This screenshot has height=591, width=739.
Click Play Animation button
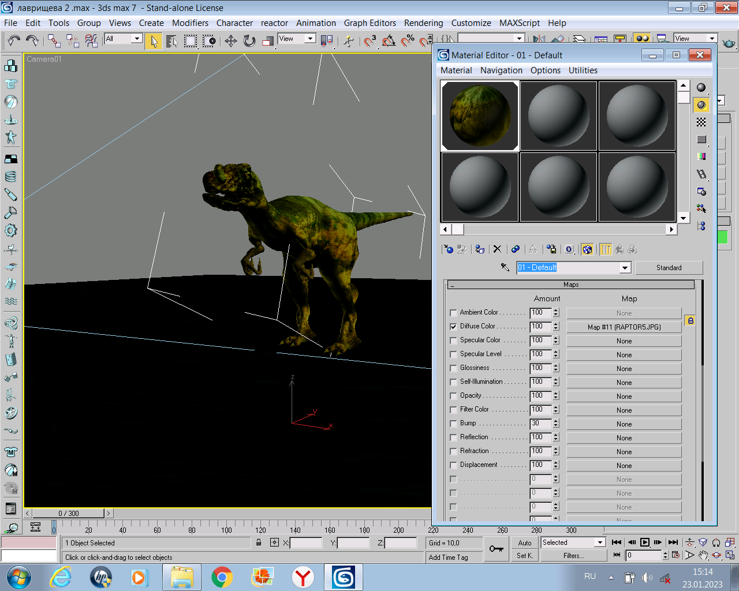point(645,542)
